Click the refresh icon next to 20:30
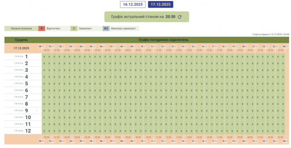 (x=179, y=17)
